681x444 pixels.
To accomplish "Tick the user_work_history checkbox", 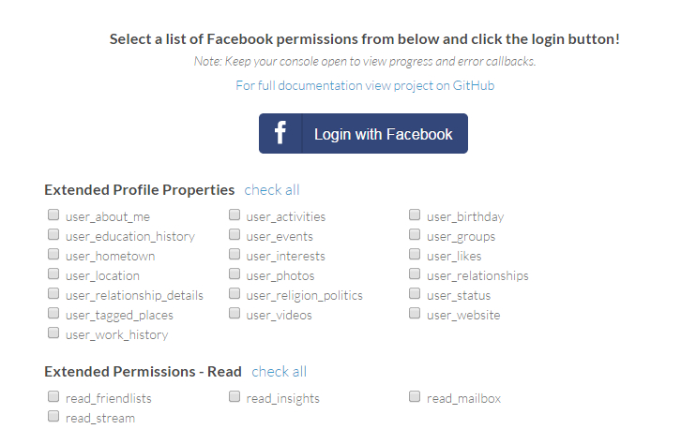I will pos(53,333).
